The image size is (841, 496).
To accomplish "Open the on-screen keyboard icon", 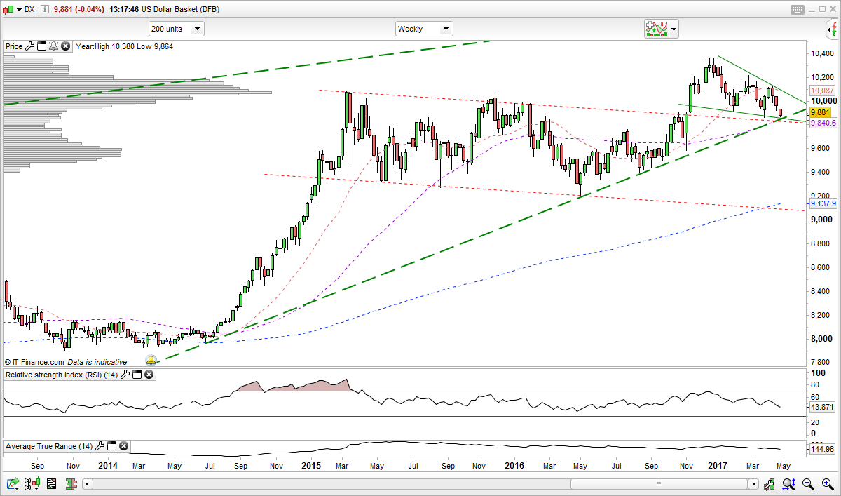I will click(797, 9).
